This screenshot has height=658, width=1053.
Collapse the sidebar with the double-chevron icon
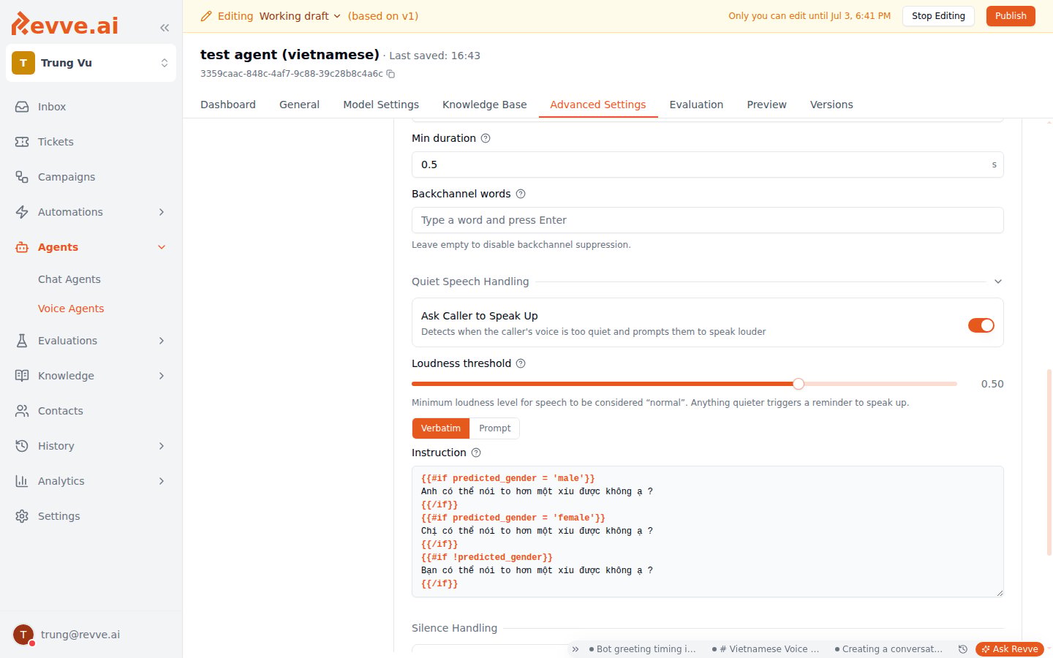tap(165, 28)
